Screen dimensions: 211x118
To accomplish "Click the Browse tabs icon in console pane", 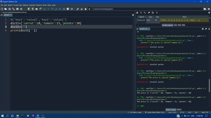I will point(137,29).
